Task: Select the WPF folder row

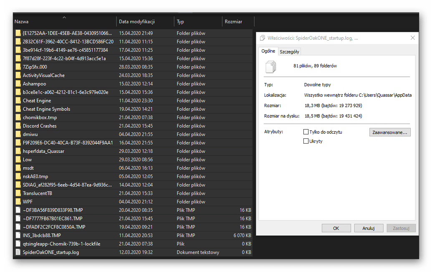Action: 63,201
